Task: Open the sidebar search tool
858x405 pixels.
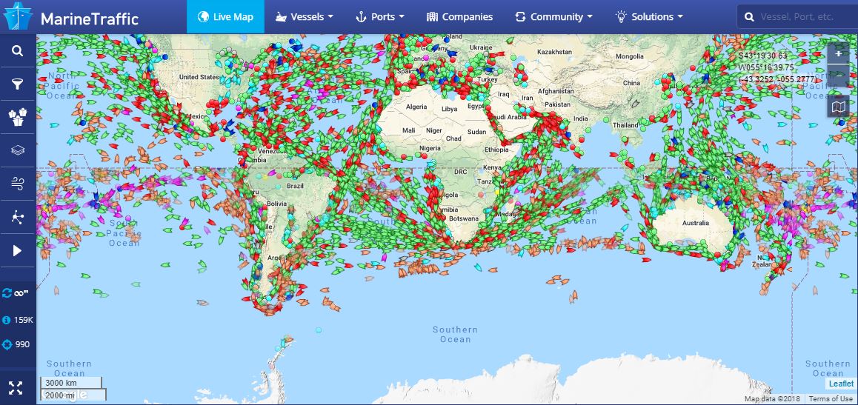Action: 17,51
